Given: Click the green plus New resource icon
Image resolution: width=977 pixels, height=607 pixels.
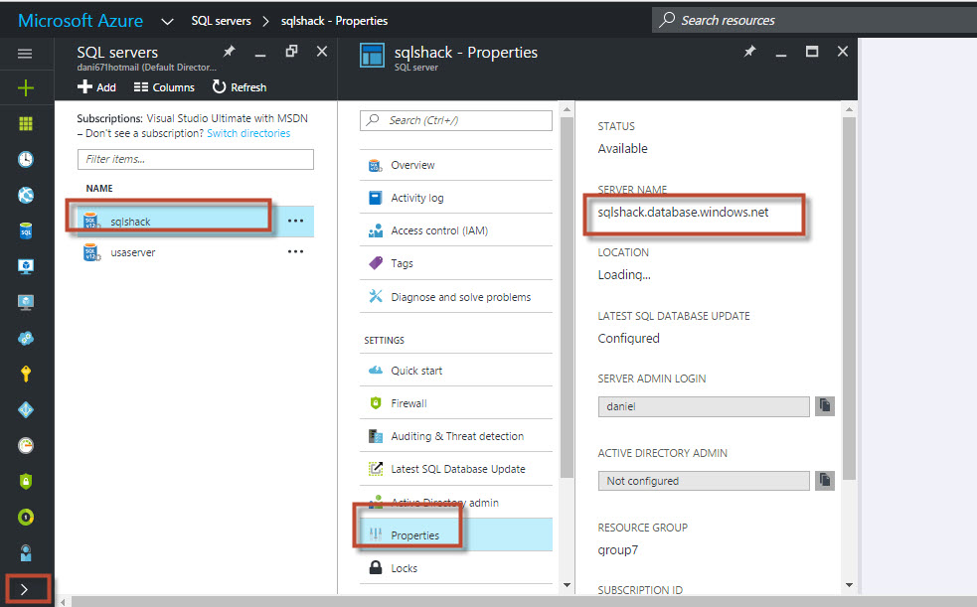Looking at the screenshot, I should [x=26, y=88].
